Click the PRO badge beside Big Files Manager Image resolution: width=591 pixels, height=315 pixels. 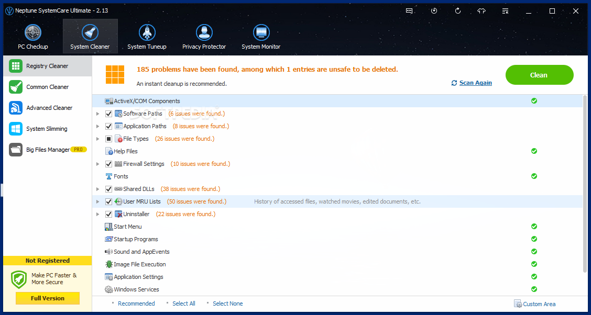tap(79, 150)
